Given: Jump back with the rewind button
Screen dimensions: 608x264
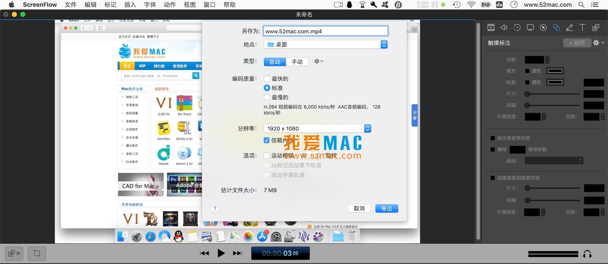Looking at the screenshot, I should [204, 253].
